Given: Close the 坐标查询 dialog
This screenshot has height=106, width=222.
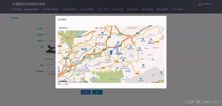Looking at the screenshot, I should point(163,19).
